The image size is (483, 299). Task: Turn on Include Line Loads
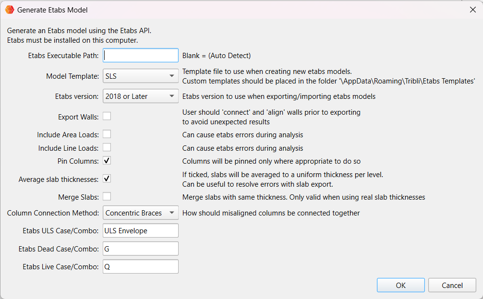(107, 148)
